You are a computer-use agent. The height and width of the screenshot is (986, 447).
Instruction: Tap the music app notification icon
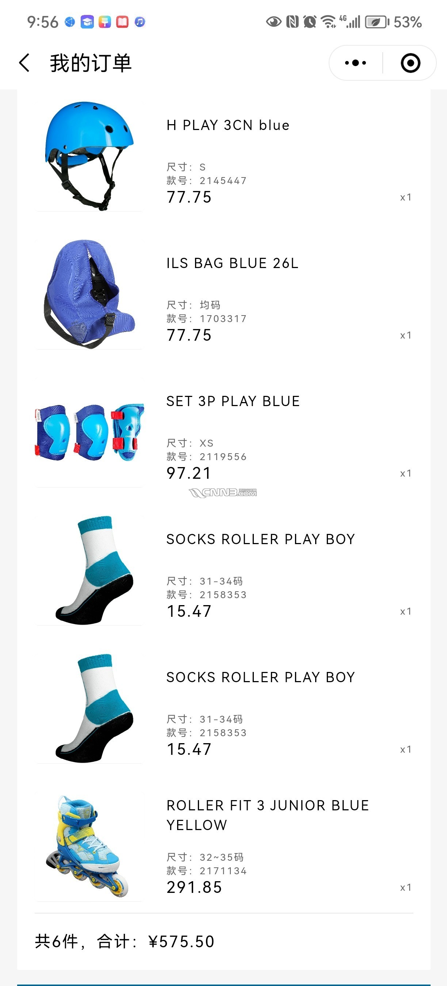[140, 22]
